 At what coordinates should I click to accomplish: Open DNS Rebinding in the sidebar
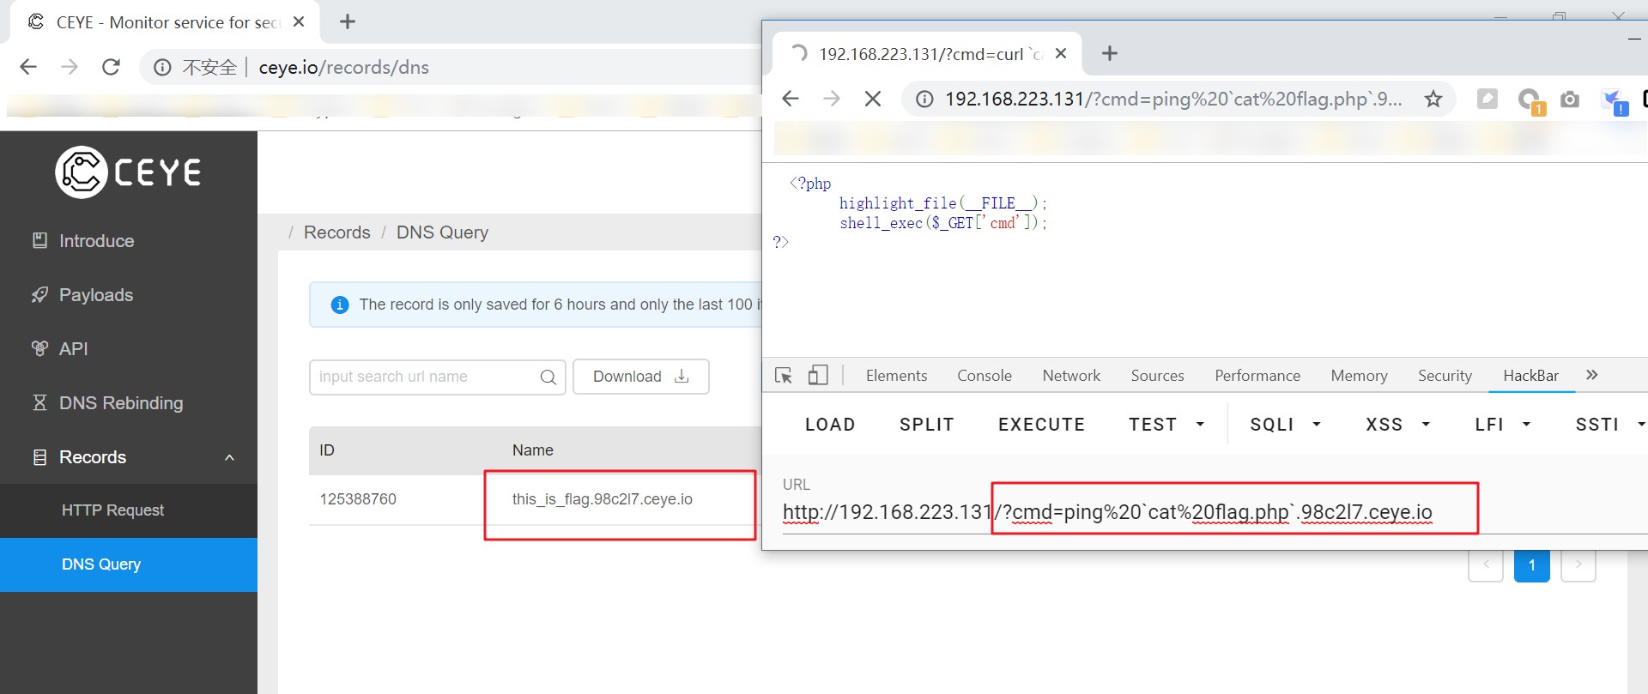click(x=129, y=403)
